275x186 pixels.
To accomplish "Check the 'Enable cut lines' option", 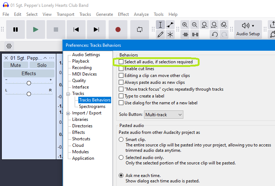I will pos(121,69).
